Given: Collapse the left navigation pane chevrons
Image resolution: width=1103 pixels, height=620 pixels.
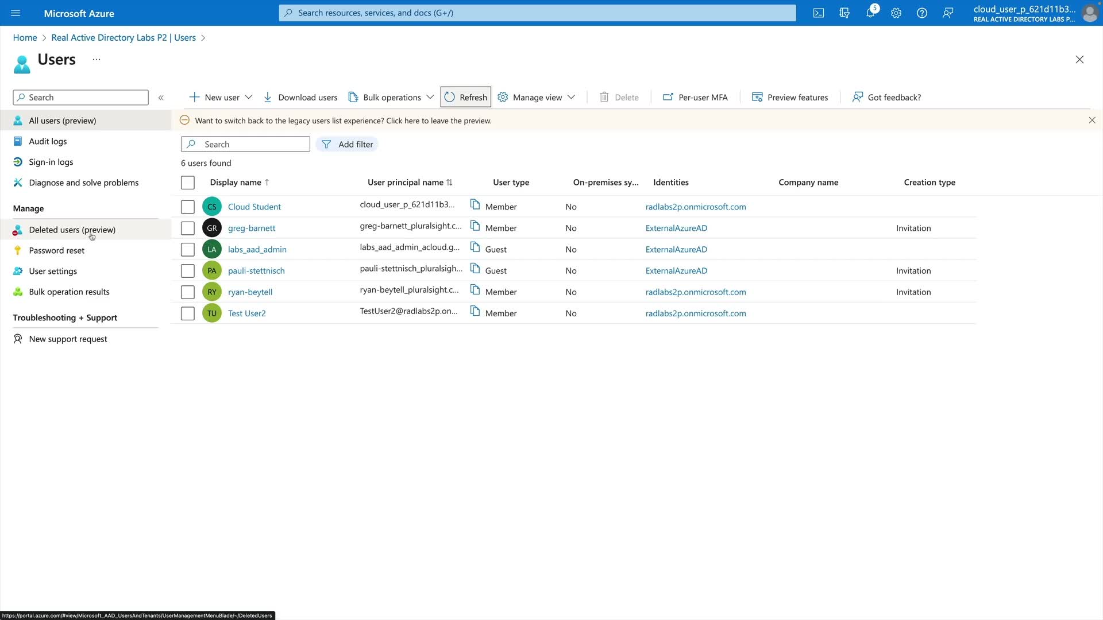Looking at the screenshot, I should click(x=161, y=98).
